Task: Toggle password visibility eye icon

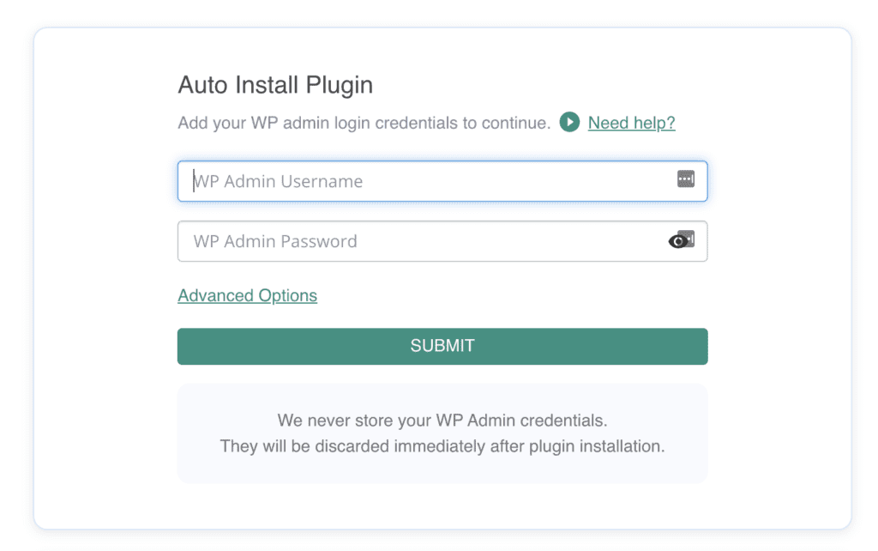Action: pyautogui.click(x=679, y=241)
